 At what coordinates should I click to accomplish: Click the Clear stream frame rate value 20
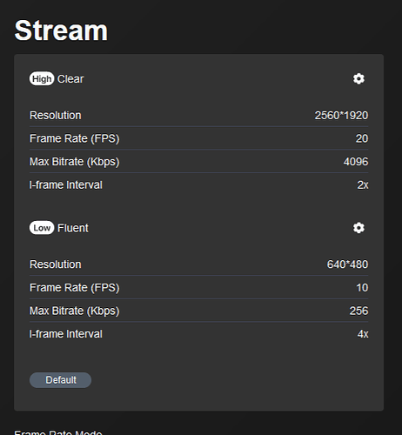click(x=362, y=138)
